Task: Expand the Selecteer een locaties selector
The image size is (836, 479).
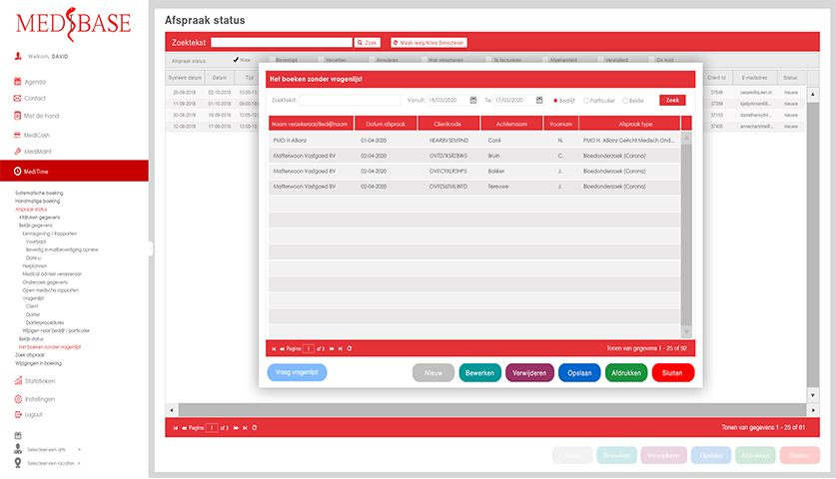Action: (79, 463)
